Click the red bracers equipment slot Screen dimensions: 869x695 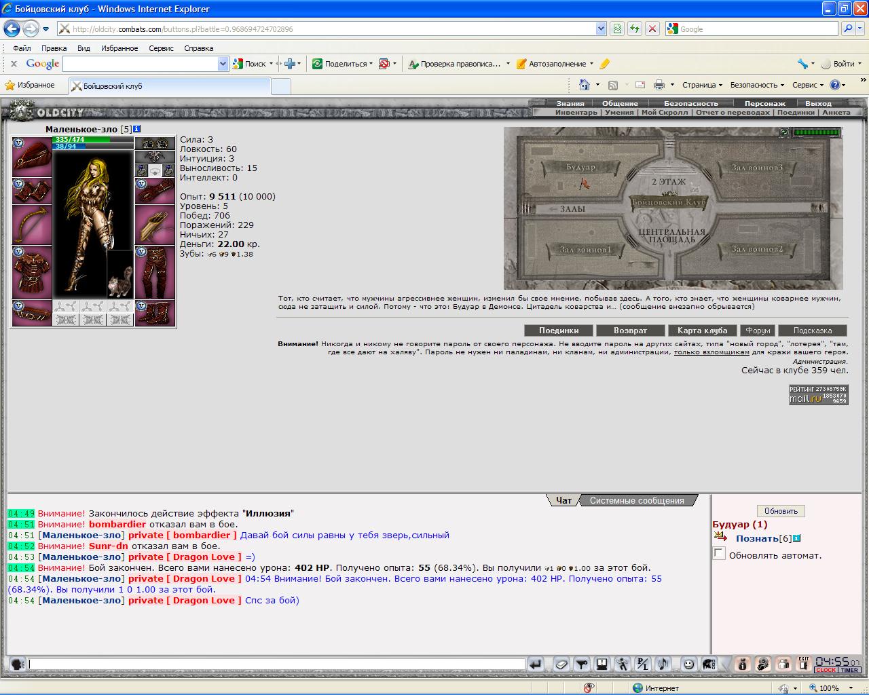pyautogui.click(x=32, y=191)
